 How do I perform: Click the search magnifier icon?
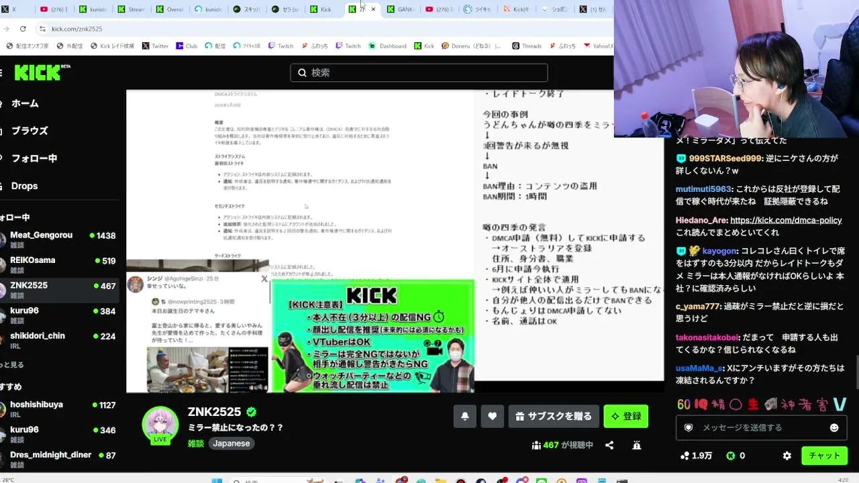(302, 72)
